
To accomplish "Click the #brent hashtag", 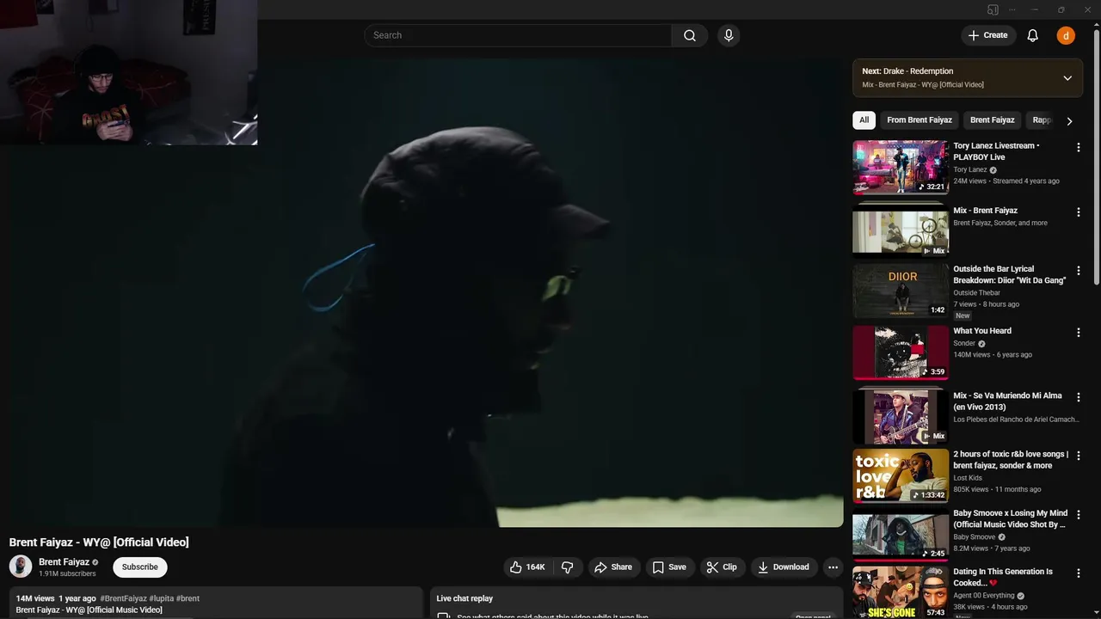I will (188, 598).
